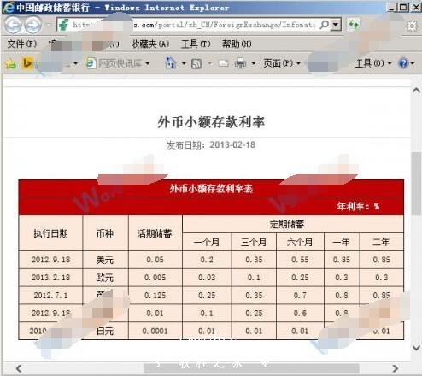The width and height of the screenshot is (422, 376).
Task: Open the 网页快讯库 Web Slice gallery
Action: (114, 63)
